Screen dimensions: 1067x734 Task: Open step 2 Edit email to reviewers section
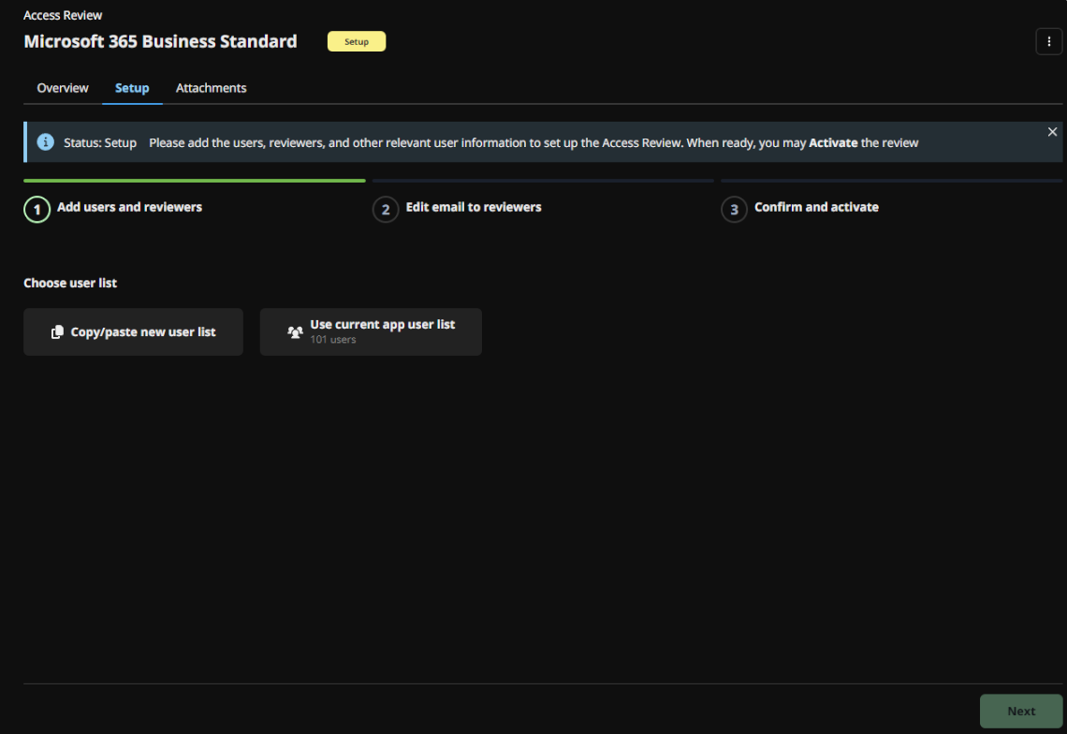473,207
